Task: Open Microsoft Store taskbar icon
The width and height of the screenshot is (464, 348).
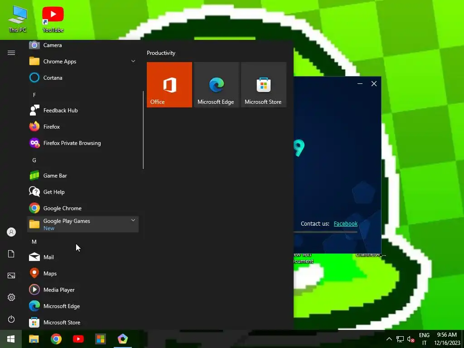Action: (100, 339)
